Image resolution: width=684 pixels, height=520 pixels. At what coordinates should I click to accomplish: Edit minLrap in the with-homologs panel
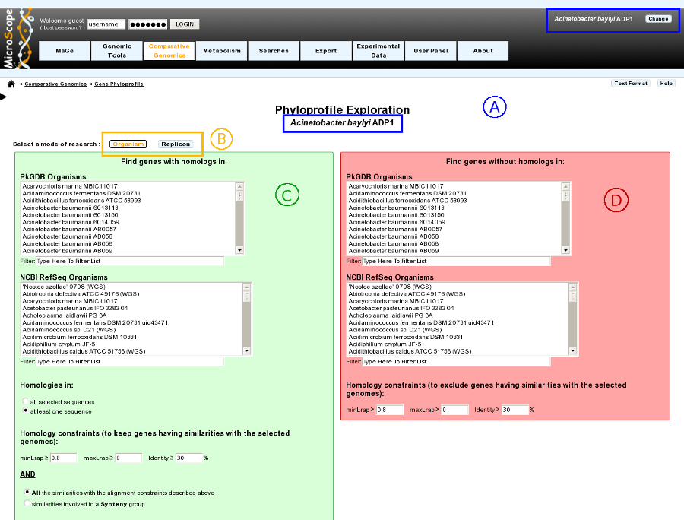point(64,458)
